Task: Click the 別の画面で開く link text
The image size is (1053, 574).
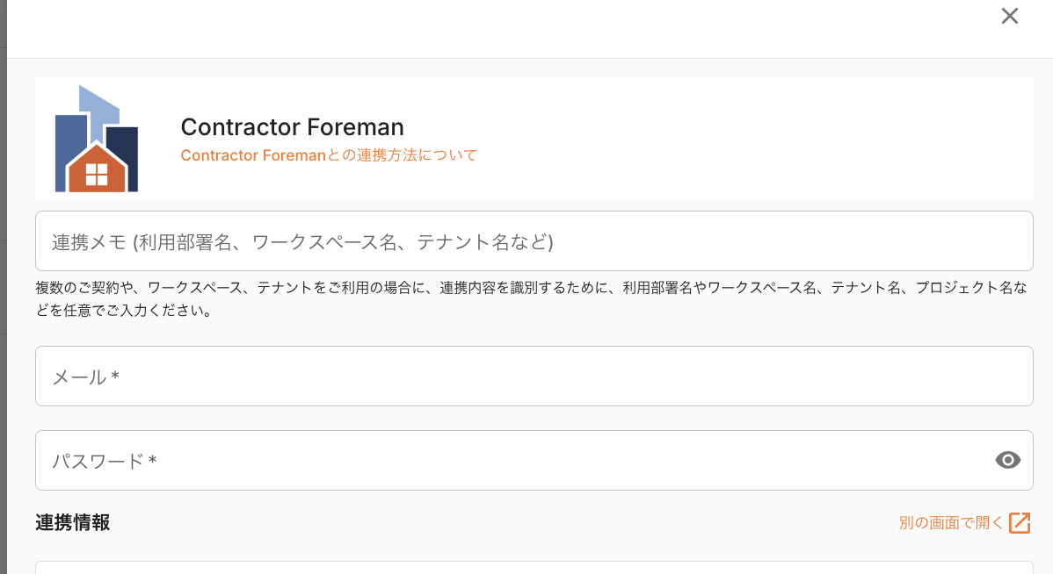Action: [951, 523]
